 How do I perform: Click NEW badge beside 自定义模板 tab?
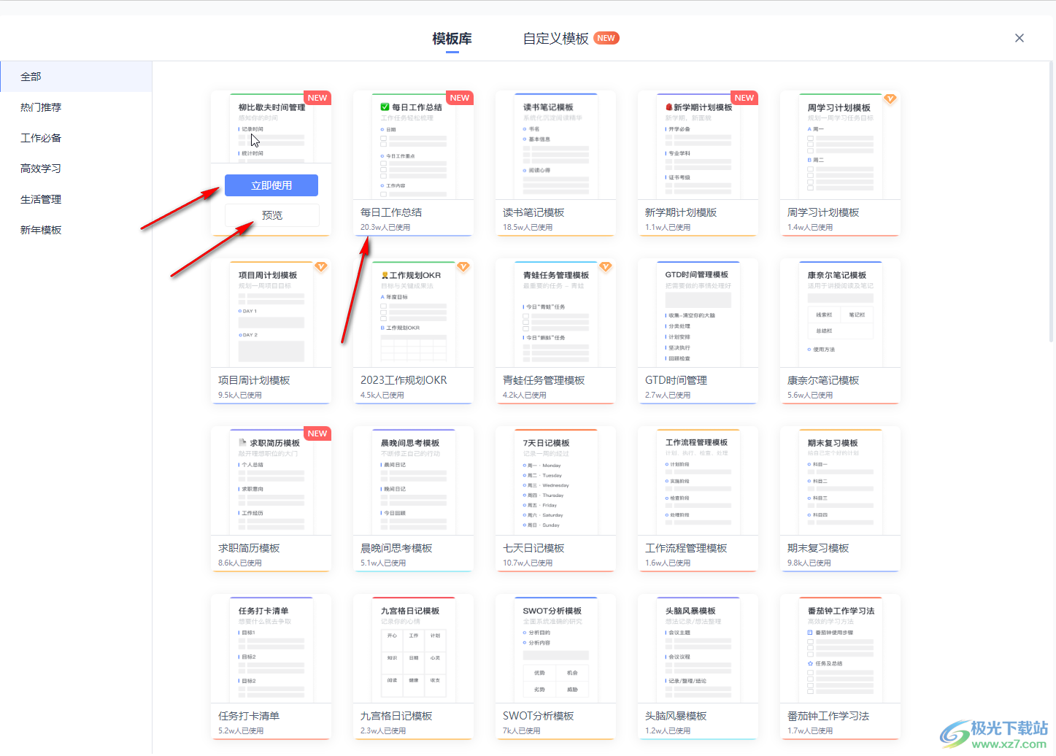point(606,38)
